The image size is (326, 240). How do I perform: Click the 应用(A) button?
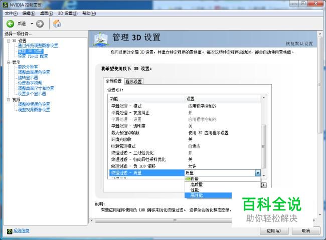click(x=274, y=231)
